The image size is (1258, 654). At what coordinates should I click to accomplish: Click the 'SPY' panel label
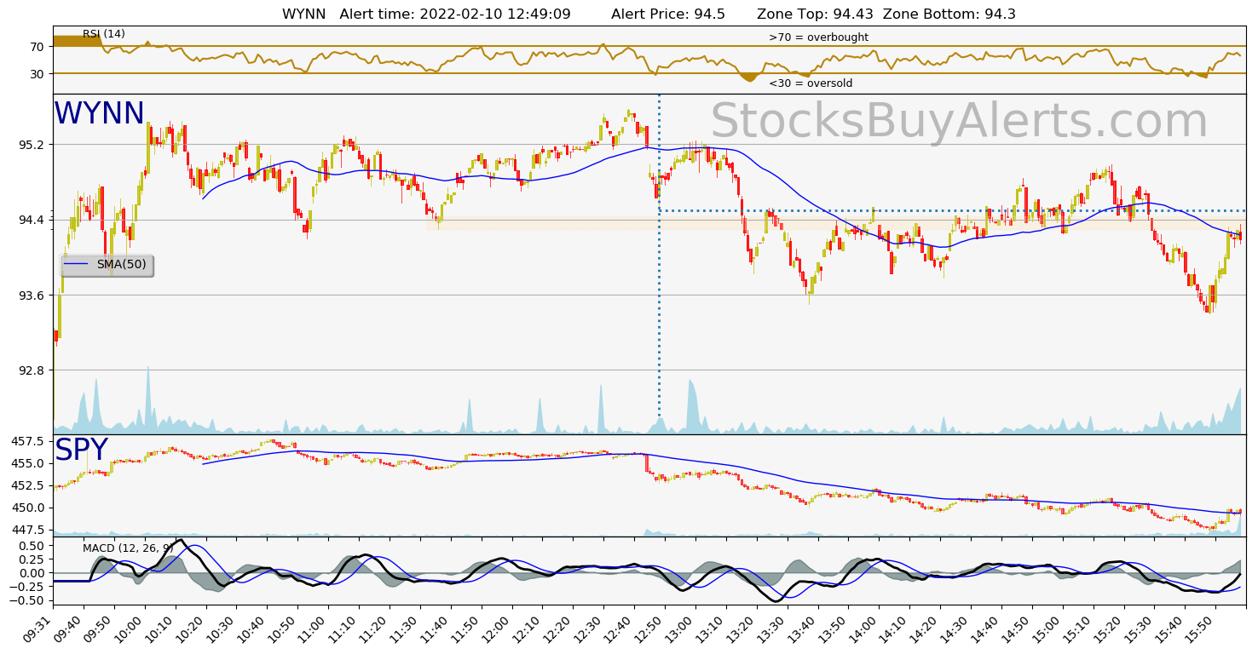(82, 450)
